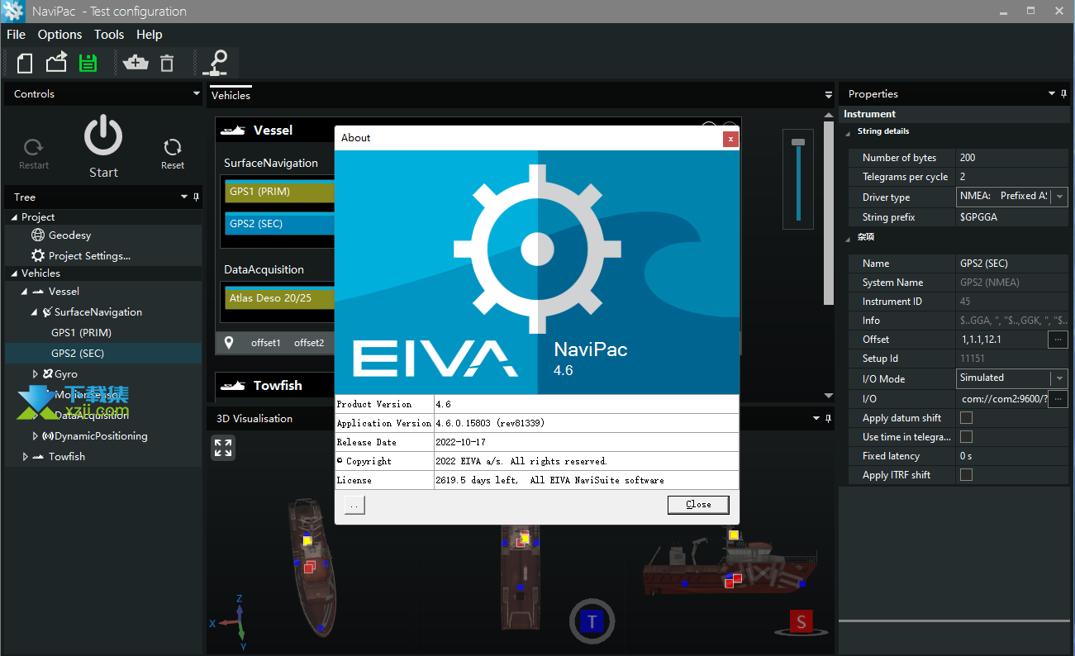Select the Atlas Deso 20/25 instrument block
The height and width of the screenshot is (656, 1075).
(x=279, y=298)
